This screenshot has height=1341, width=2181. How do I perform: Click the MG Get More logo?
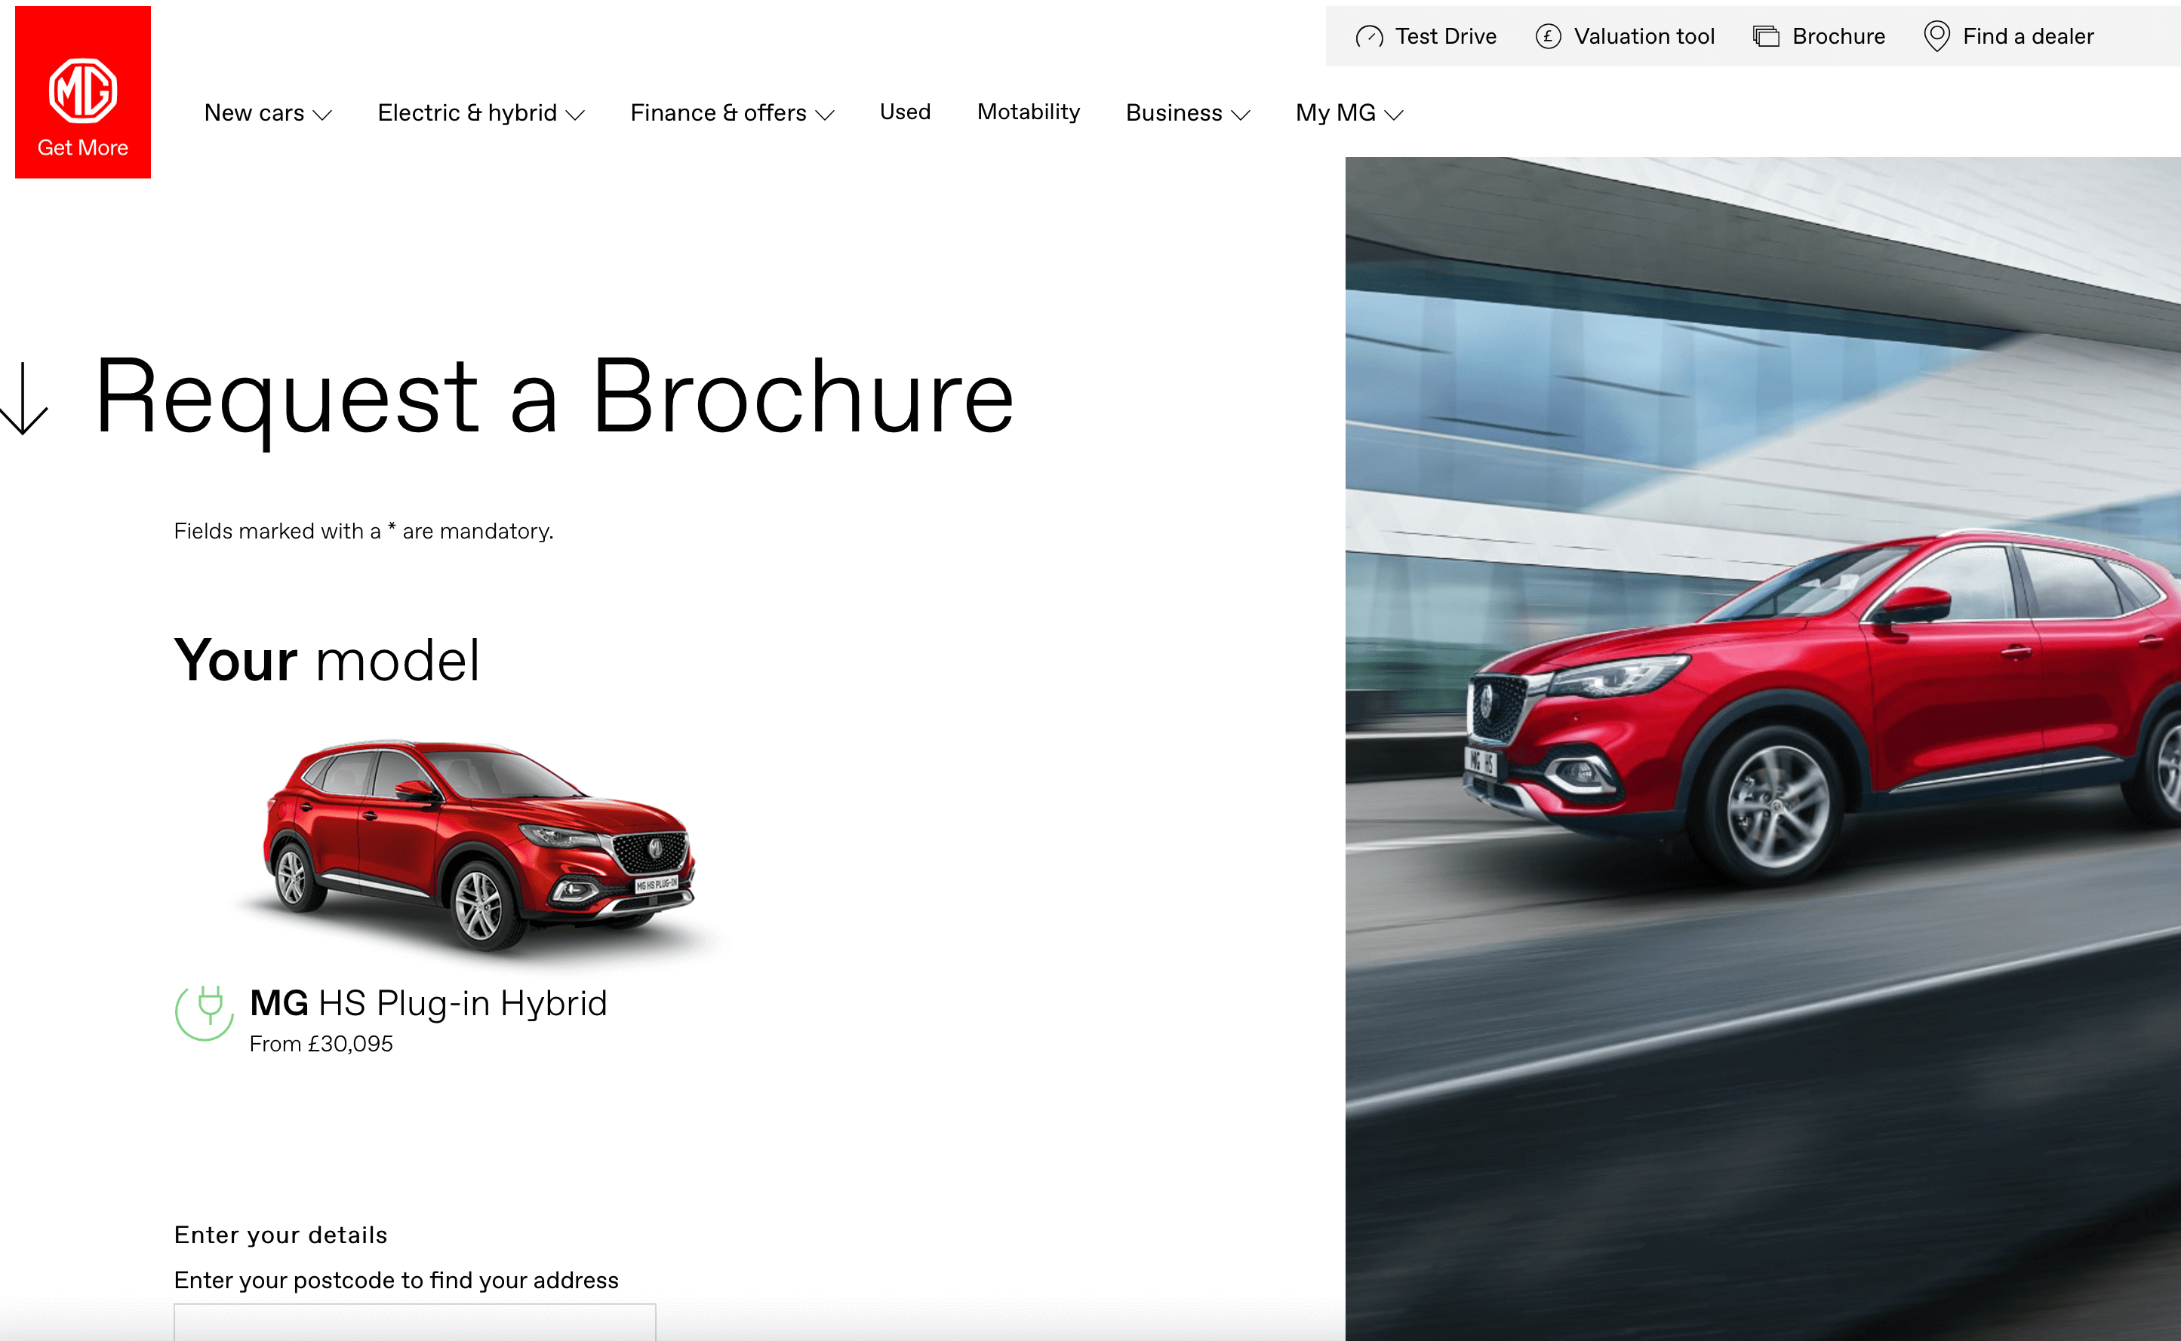82,92
